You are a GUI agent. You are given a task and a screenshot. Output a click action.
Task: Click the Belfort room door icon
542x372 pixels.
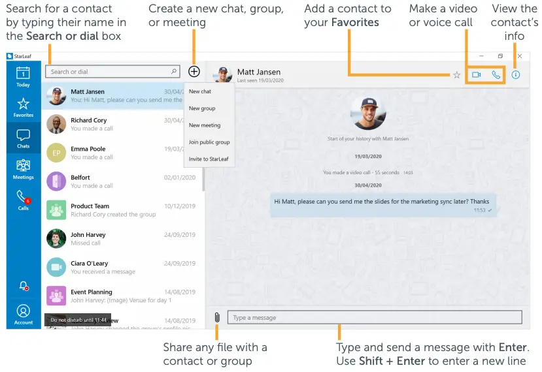point(56,181)
